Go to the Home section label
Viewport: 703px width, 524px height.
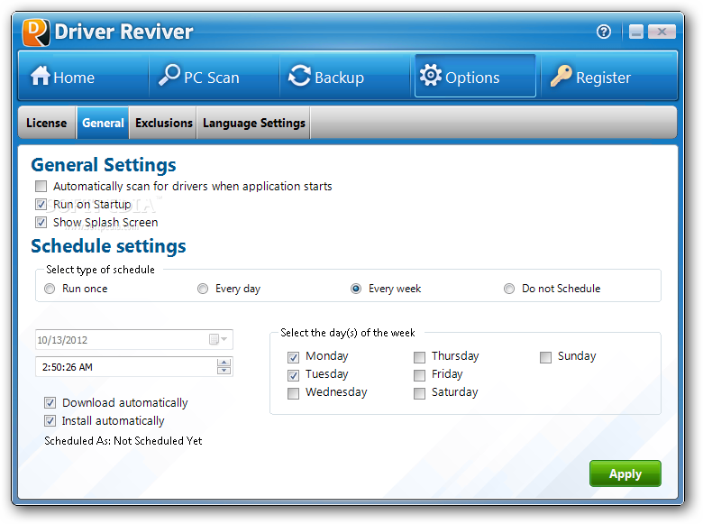pyautogui.click(x=74, y=78)
